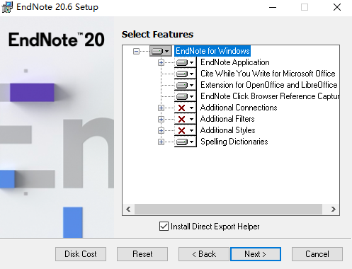Select the Additional Connections feature label

pos(239,108)
